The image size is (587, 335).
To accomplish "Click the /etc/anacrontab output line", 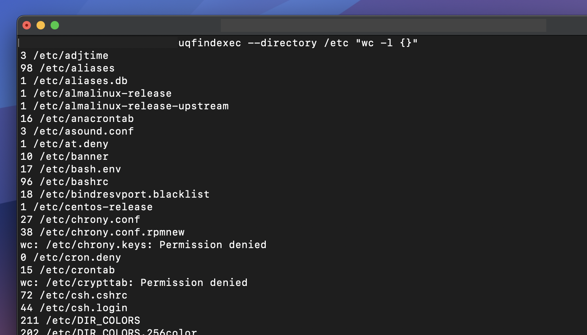I will point(77,119).
